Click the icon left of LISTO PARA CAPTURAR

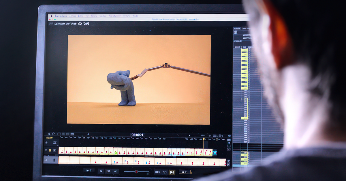pyautogui.click(x=51, y=24)
